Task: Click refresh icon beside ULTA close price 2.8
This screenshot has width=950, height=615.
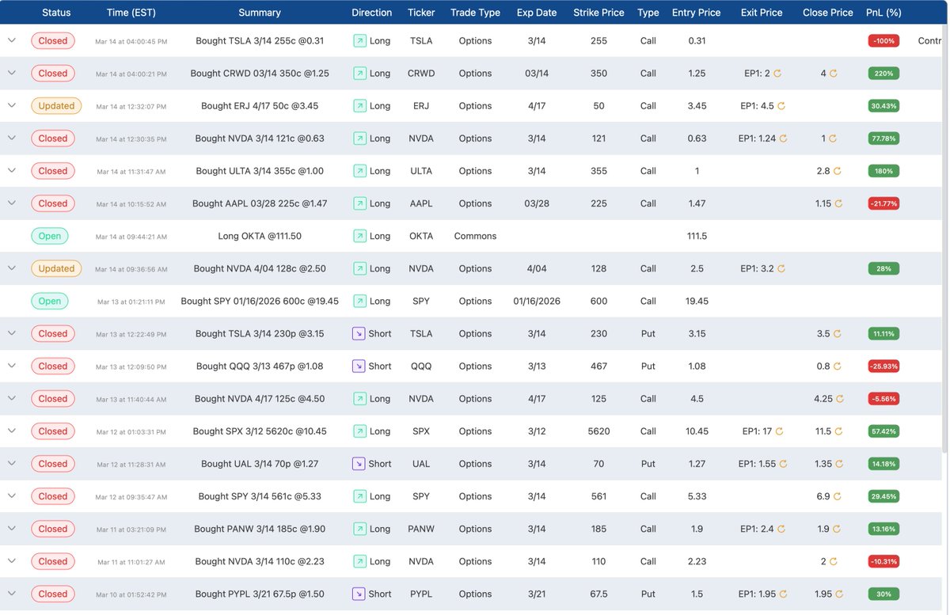Action: tap(838, 171)
